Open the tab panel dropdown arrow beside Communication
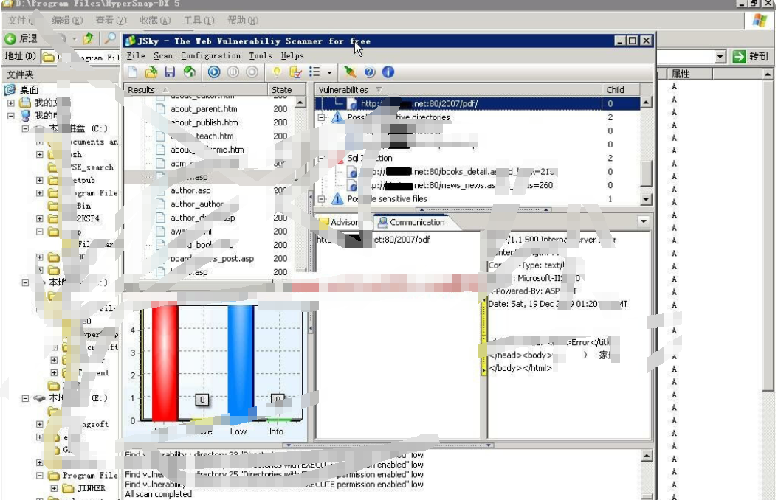The image size is (778, 500). tap(644, 221)
